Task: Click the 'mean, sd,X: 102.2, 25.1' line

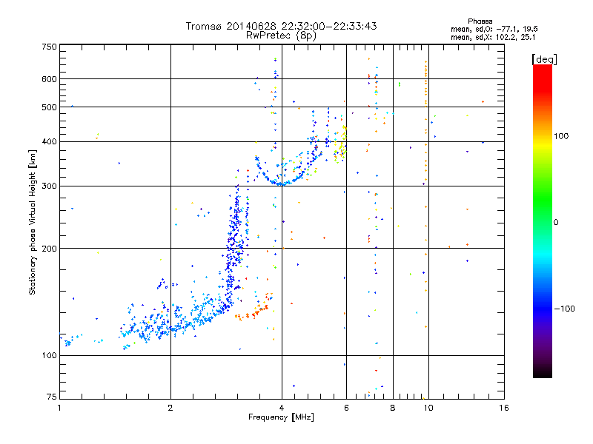Action: [x=493, y=37]
